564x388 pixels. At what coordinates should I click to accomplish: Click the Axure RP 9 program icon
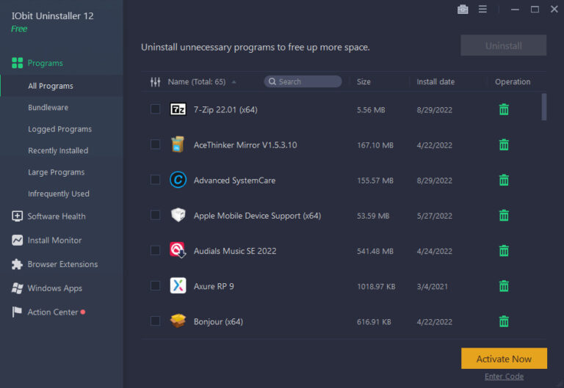(178, 286)
